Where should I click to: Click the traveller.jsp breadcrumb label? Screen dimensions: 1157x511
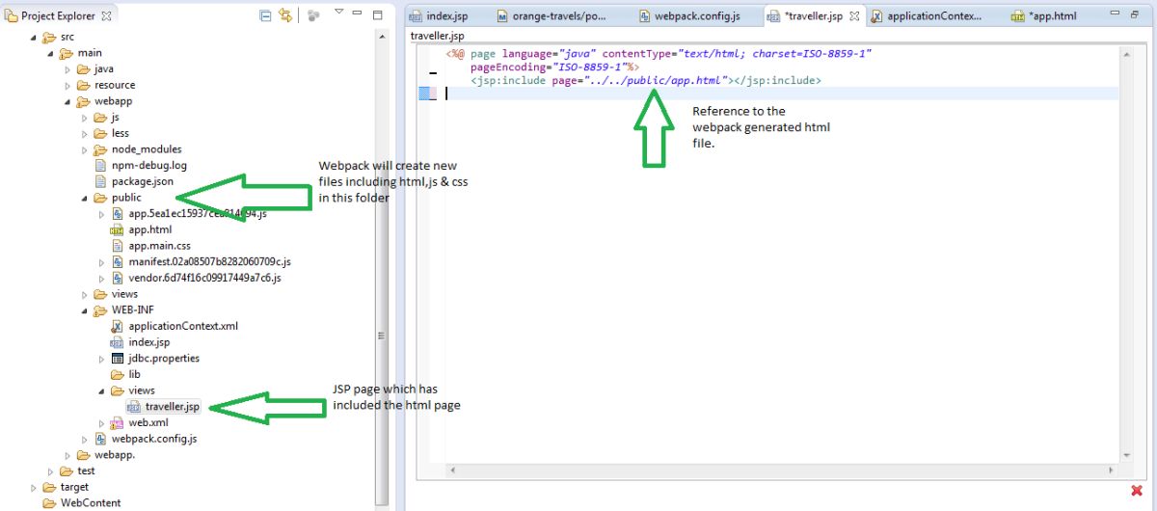pos(438,36)
